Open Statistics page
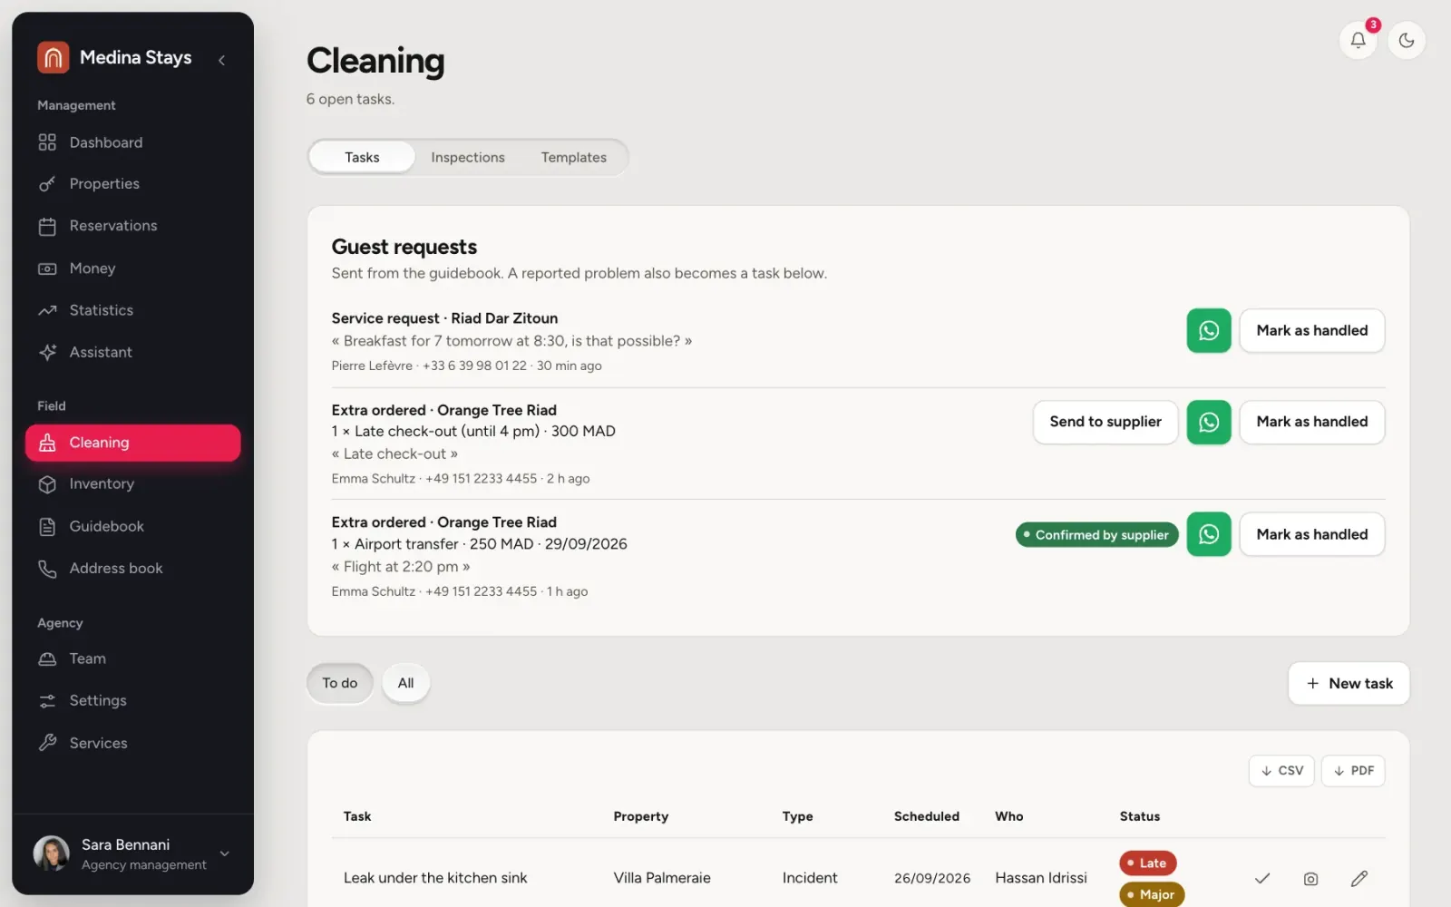The image size is (1451, 907). point(132,310)
